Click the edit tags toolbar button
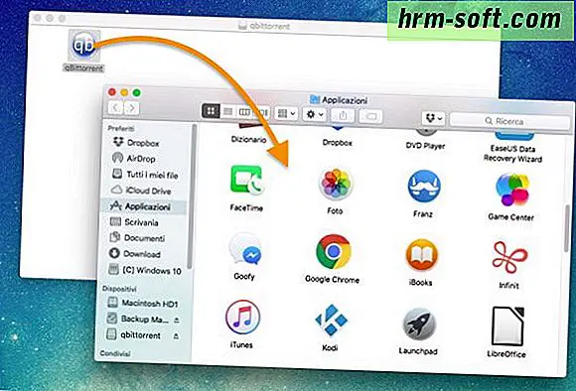 pyautogui.click(x=370, y=117)
